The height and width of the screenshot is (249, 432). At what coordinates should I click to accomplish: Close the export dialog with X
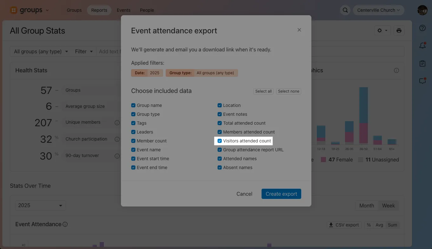click(299, 30)
